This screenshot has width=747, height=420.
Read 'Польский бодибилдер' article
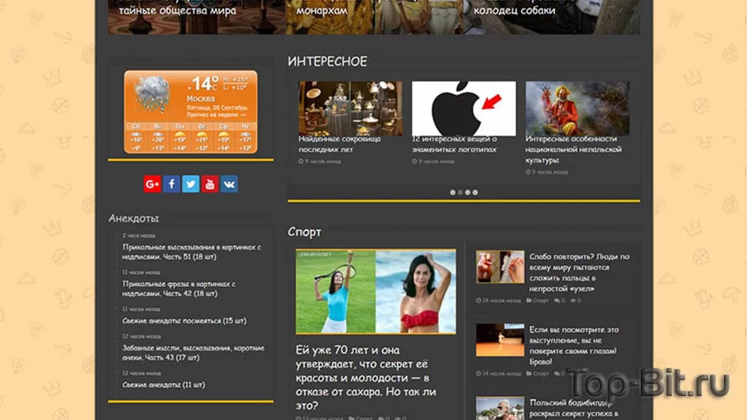pos(573,408)
